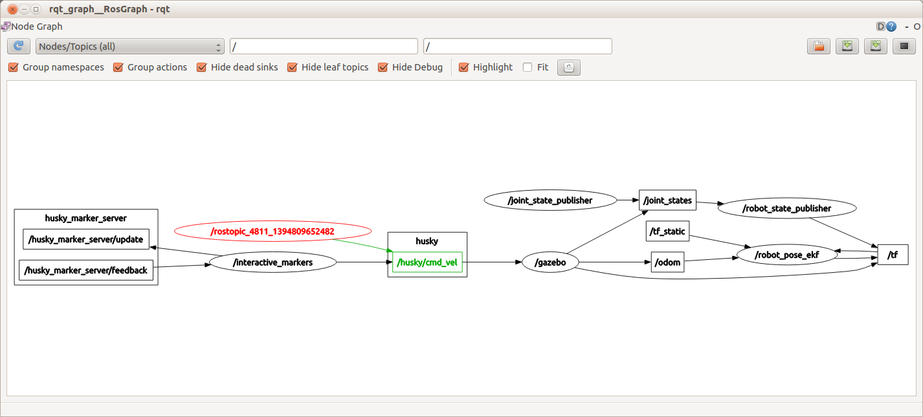This screenshot has height=417, width=923.
Task: Click the second green save-arrow icon
Action: click(x=876, y=46)
